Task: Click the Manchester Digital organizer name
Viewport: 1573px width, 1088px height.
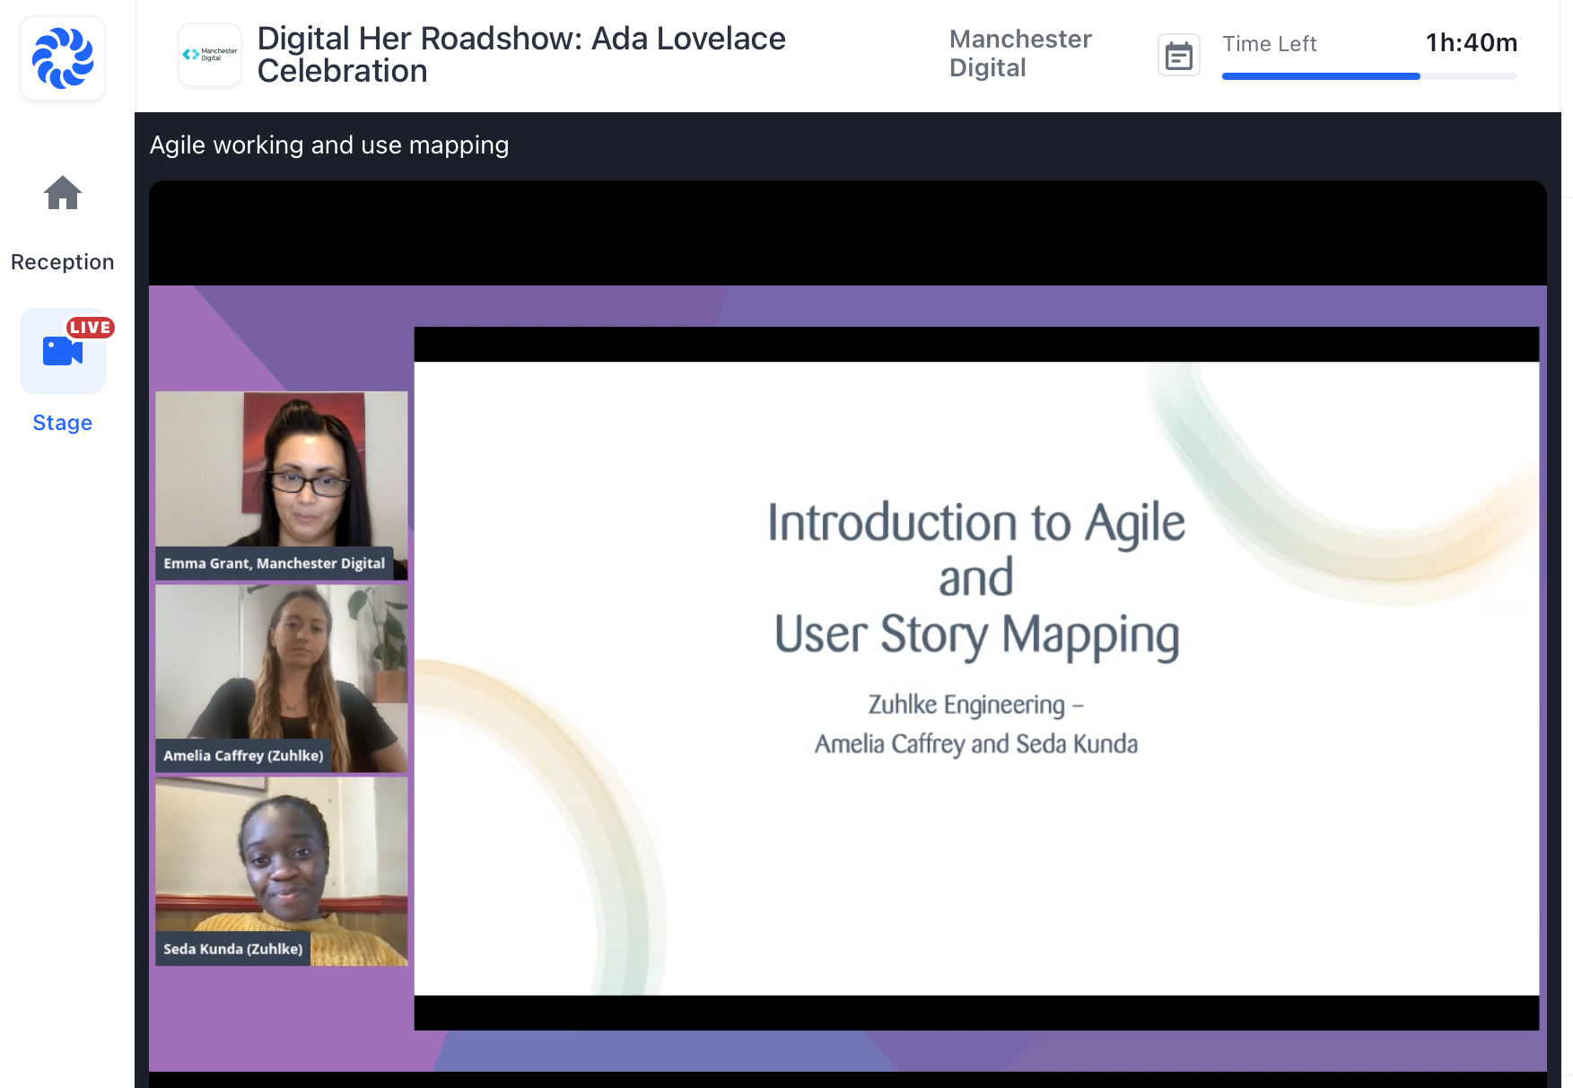Action: click(1020, 54)
